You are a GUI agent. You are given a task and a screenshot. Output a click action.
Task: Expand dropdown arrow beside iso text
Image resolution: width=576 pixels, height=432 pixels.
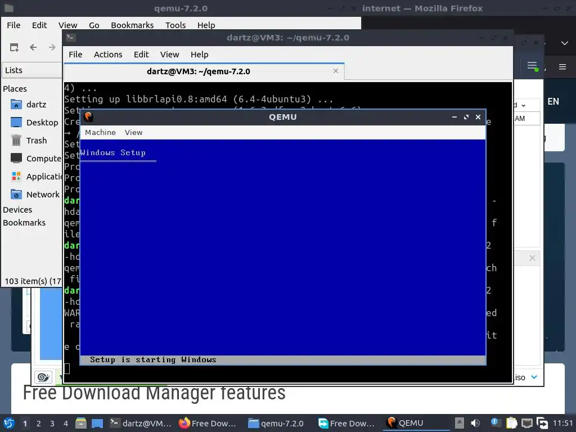click(x=534, y=377)
